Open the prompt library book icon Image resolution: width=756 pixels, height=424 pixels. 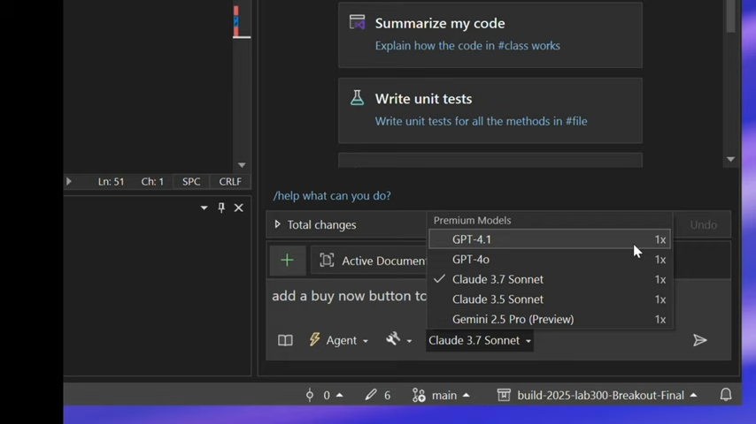tap(285, 340)
